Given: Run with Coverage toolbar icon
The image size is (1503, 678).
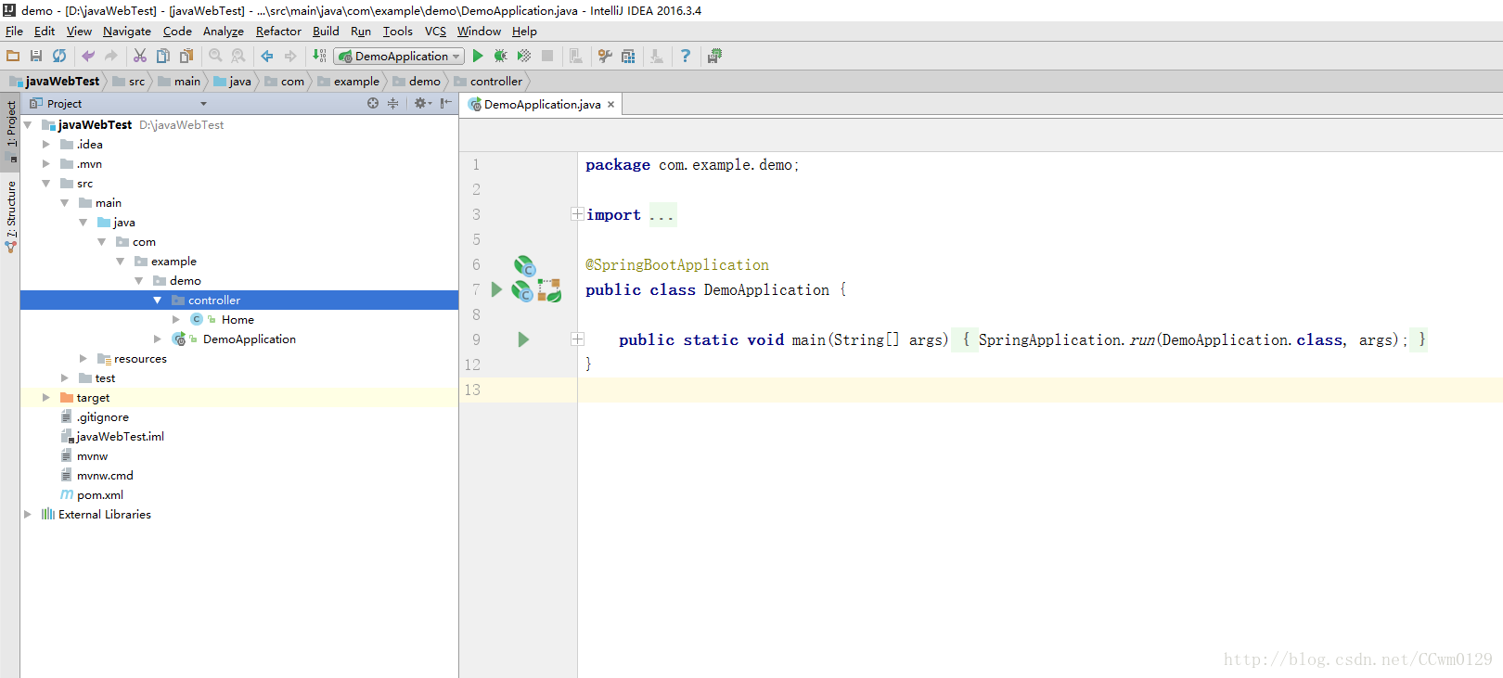Looking at the screenshot, I should [524, 56].
